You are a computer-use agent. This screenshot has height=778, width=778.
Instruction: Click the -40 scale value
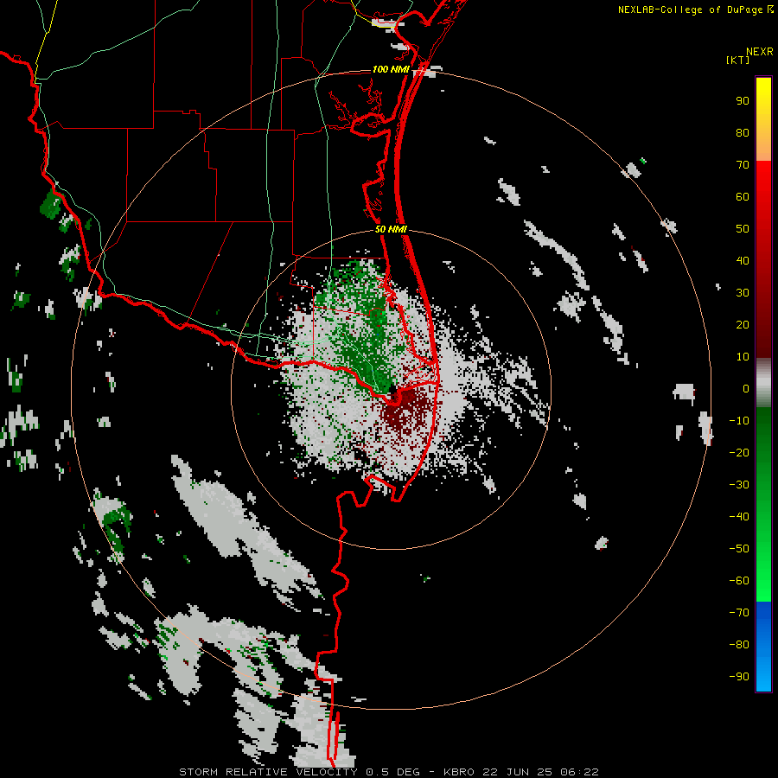(739, 517)
